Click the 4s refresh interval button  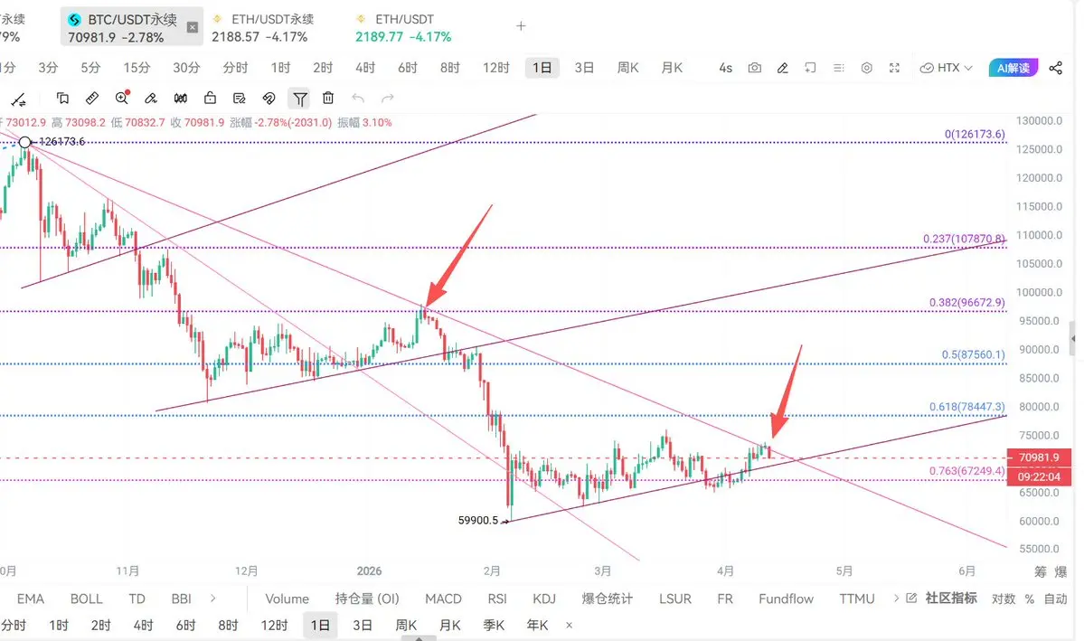point(725,68)
